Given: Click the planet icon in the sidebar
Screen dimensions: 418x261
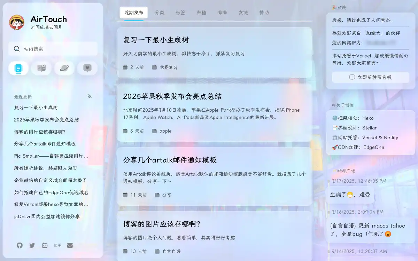Looking at the screenshot, I should (64, 68).
